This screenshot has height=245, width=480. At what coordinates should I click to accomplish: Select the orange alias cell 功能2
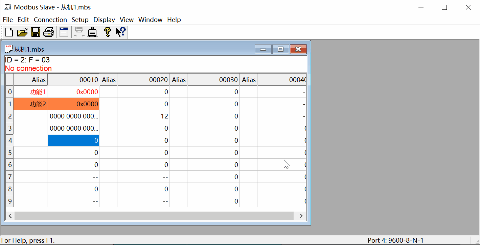coord(30,104)
